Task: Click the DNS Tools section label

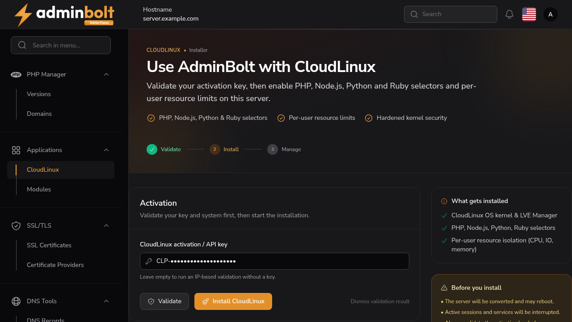Action: point(42,301)
